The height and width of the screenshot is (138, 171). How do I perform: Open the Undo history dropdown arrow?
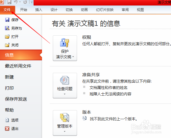point(20,2)
